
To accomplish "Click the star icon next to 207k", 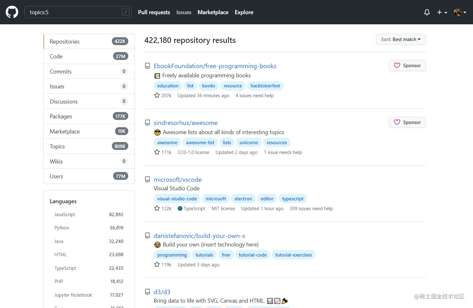I will pyautogui.click(x=157, y=95).
